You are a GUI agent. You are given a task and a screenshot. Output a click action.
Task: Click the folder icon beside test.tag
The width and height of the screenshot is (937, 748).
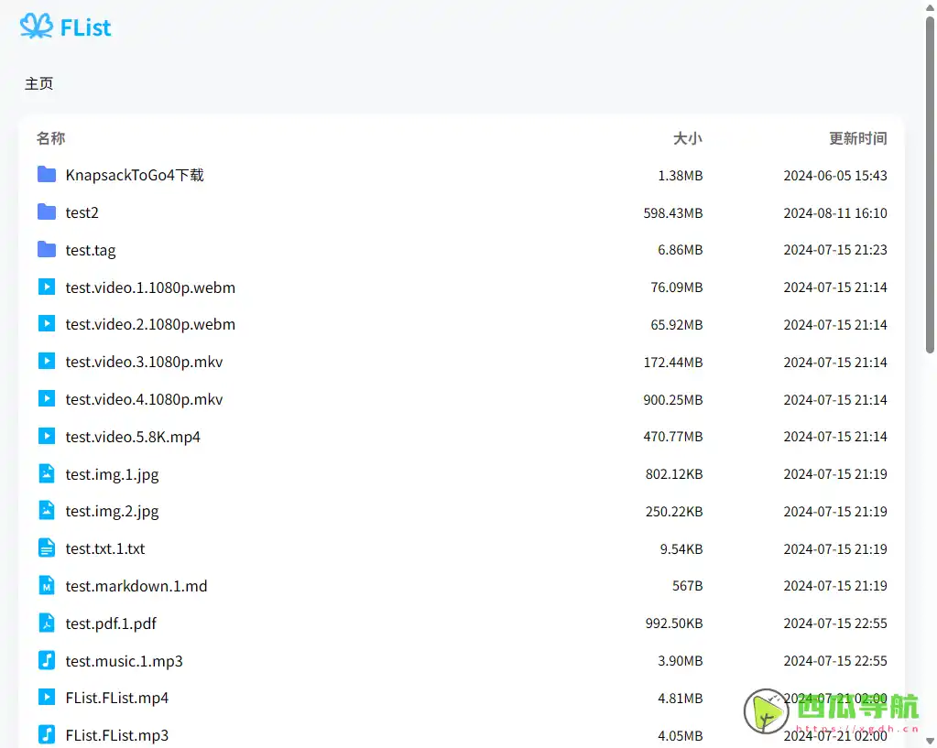(47, 249)
